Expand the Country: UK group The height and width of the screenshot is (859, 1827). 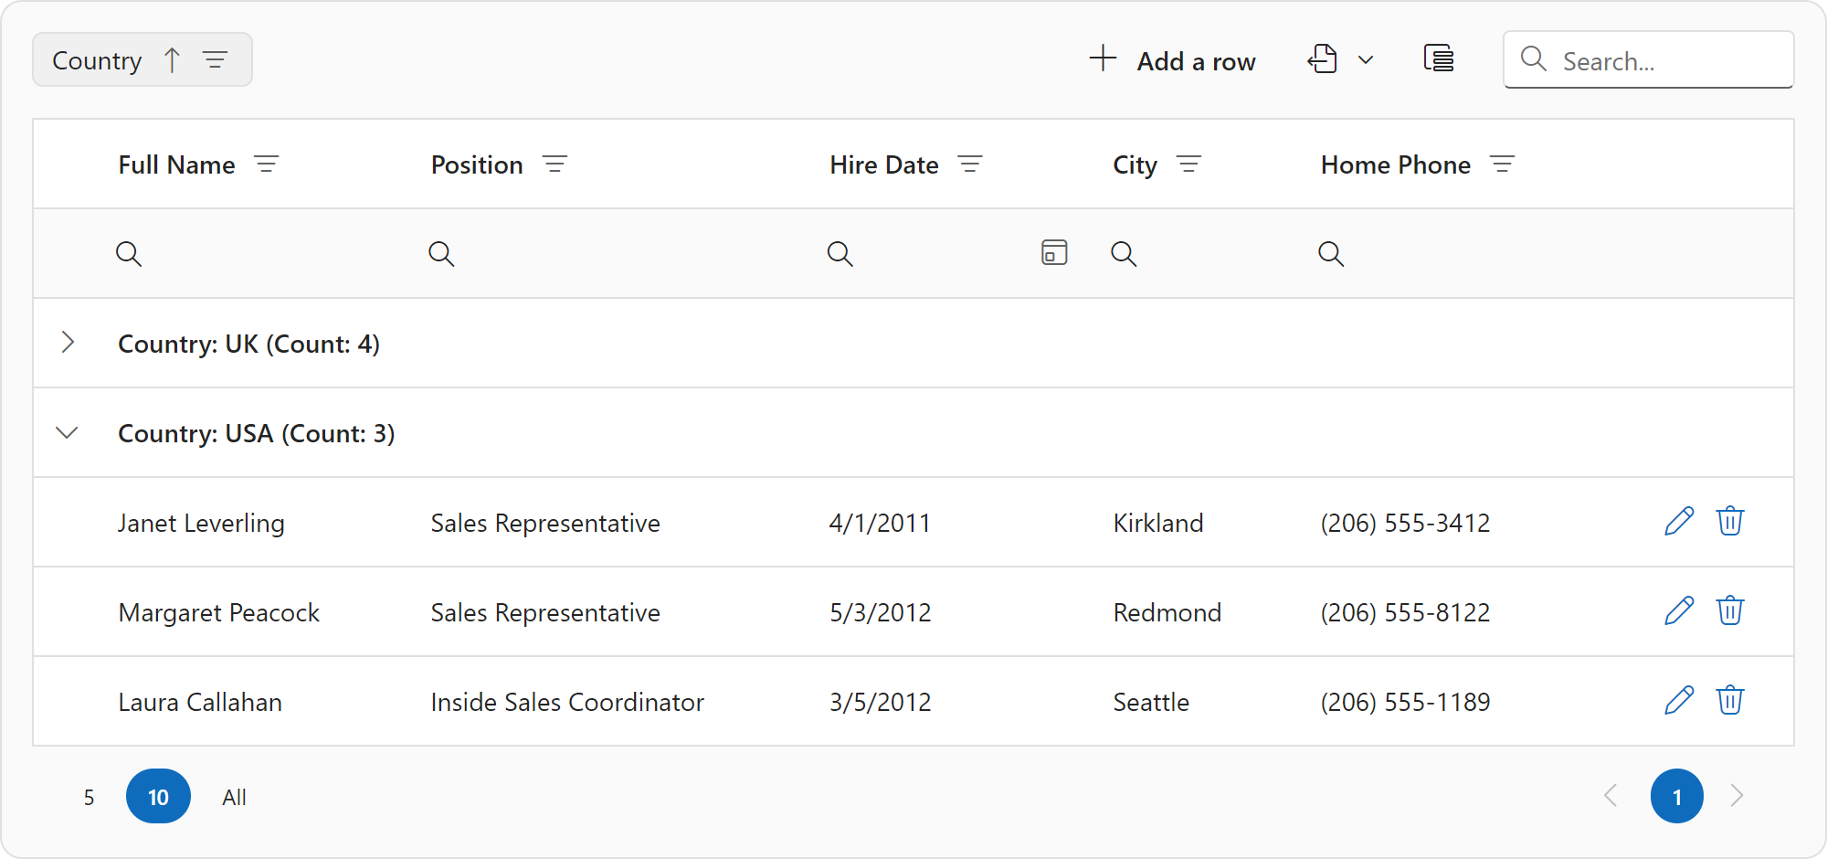coord(68,343)
